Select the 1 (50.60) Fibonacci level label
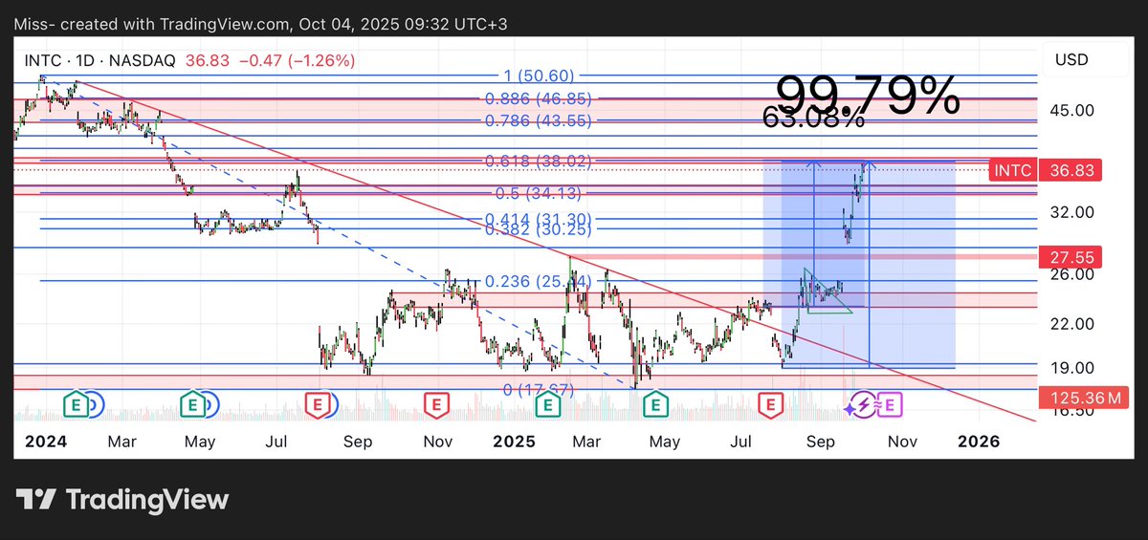The height and width of the screenshot is (540, 1148). click(x=539, y=76)
